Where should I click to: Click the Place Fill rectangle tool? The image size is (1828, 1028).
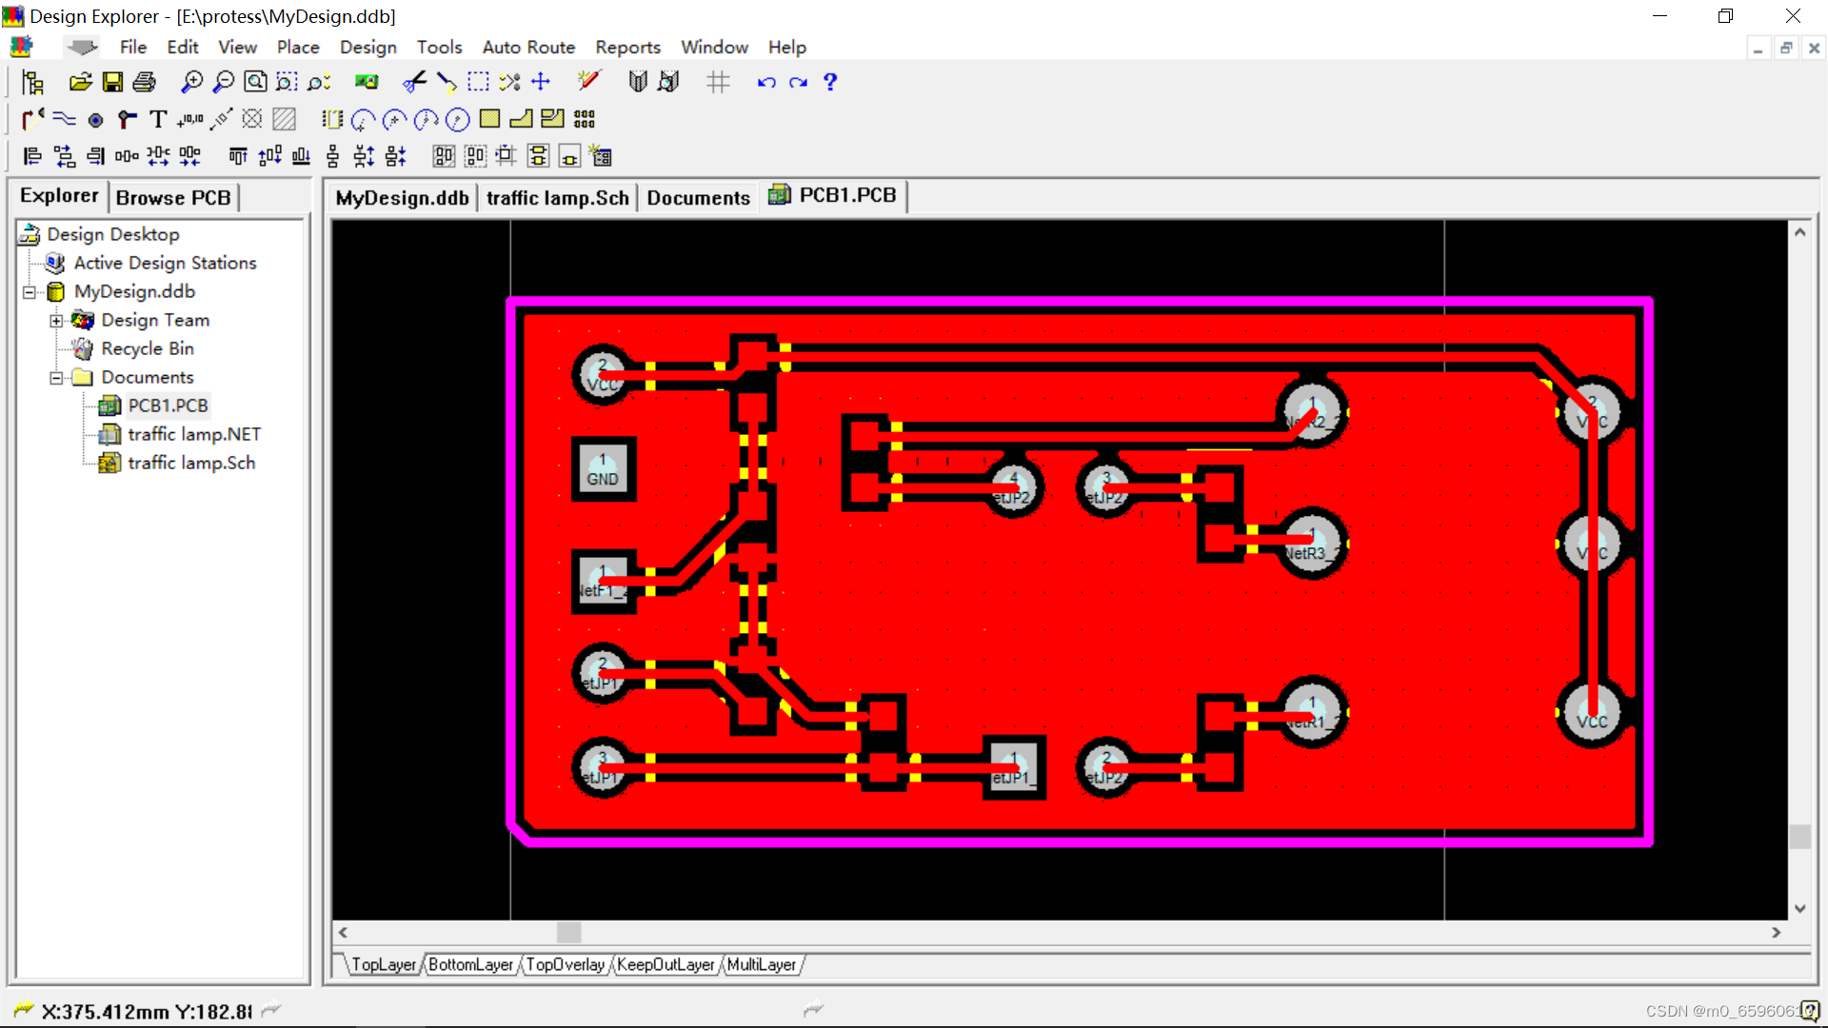click(x=489, y=119)
